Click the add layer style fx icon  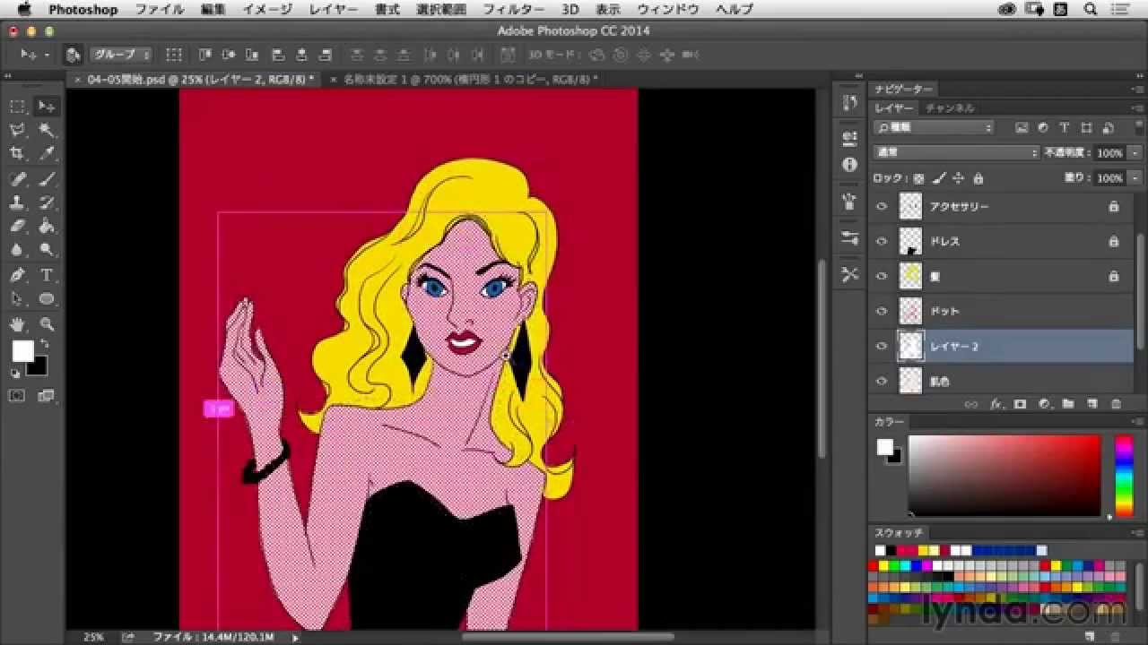(996, 405)
